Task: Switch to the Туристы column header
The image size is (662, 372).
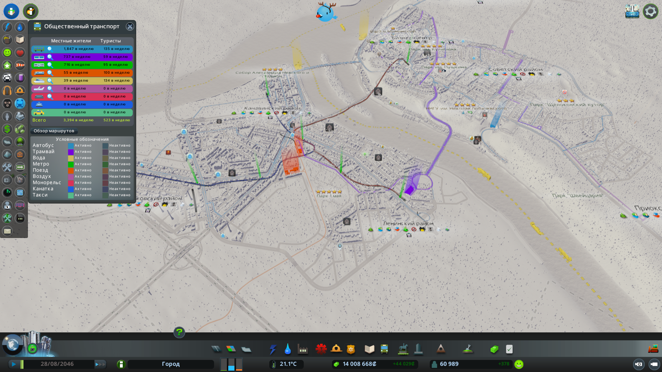Action: [x=111, y=41]
